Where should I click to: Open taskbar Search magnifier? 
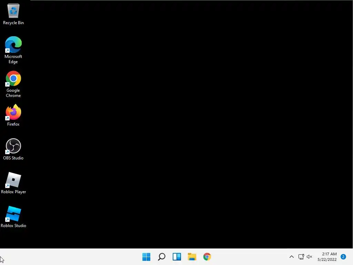(162, 257)
